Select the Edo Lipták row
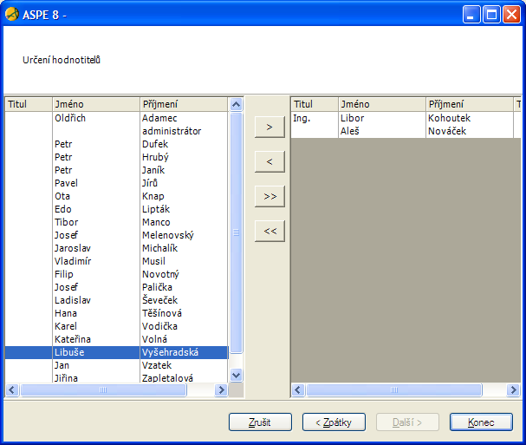The image size is (526, 445). pyautogui.click(x=116, y=209)
